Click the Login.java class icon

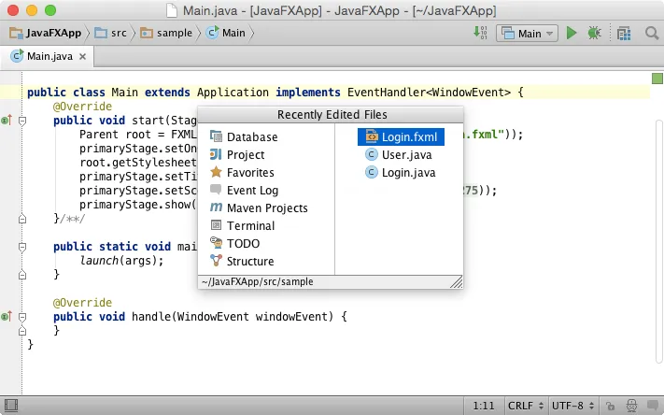(372, 173)
